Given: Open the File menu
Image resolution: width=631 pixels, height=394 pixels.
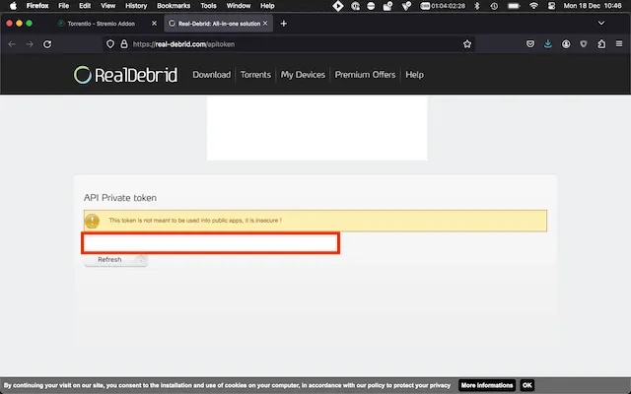Looking at the screenshot, I should (63, 6).
